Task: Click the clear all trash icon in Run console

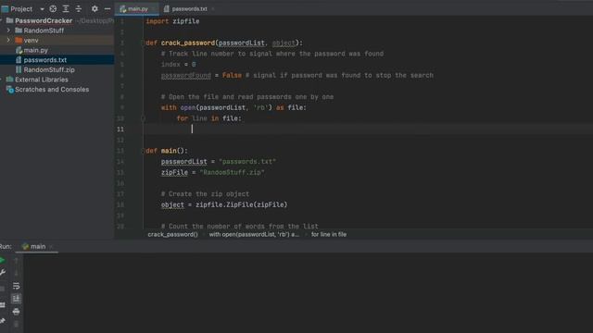Action: pos(16,324)
